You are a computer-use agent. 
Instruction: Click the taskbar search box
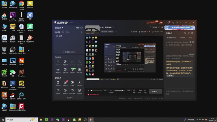(22, 120)
